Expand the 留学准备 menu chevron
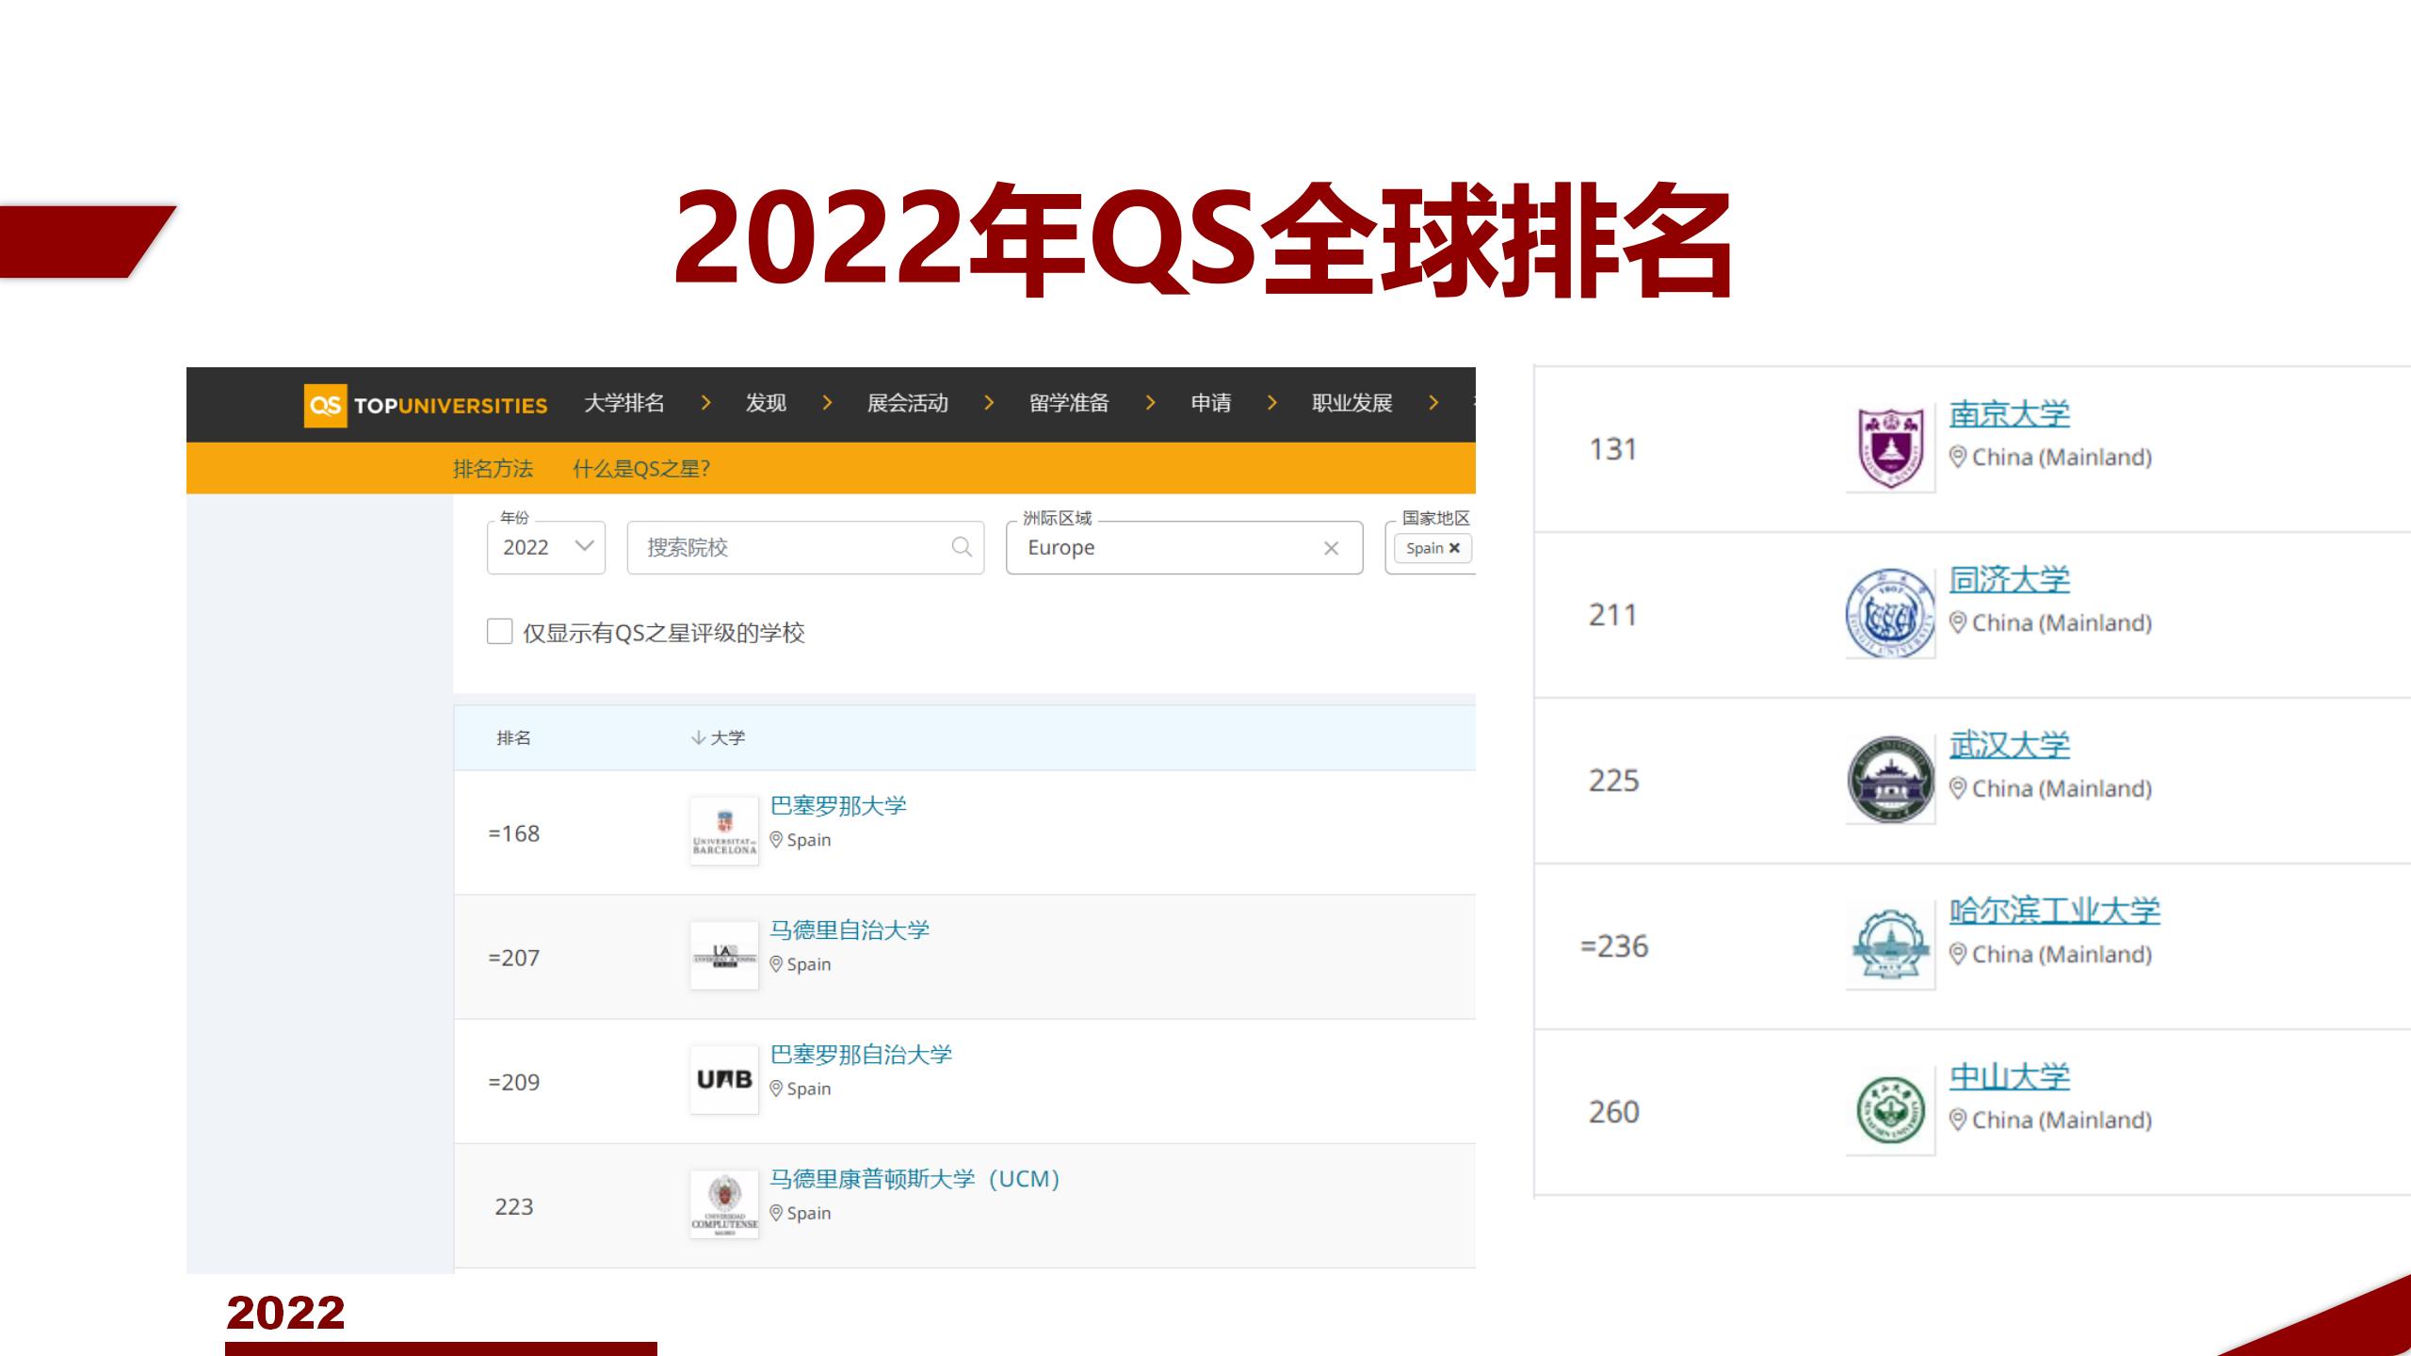This screenshot has width=2411, height=1356. point(1150,403)
